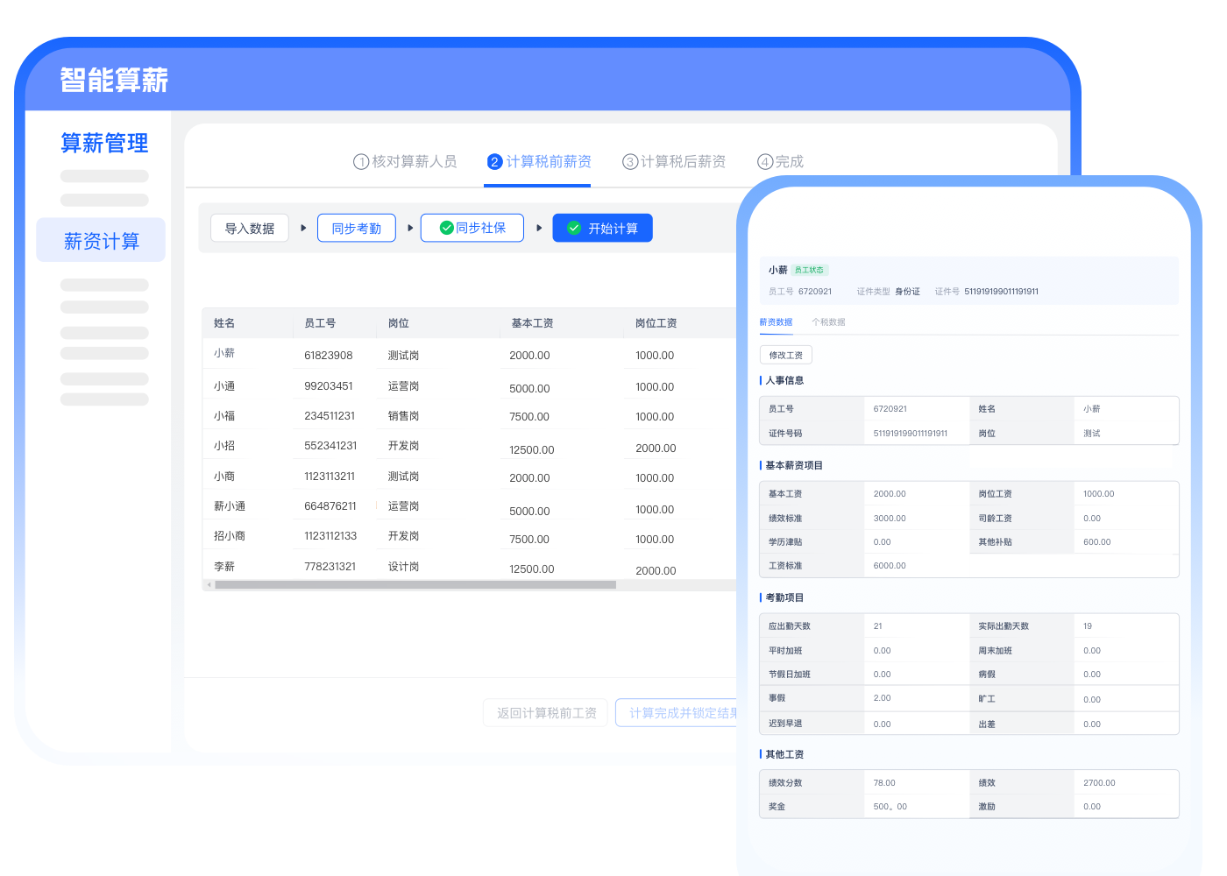Click the arrow between 导入数据 and 同步考勤
This screenshot has height=876, width=1227.
(303, 228)
